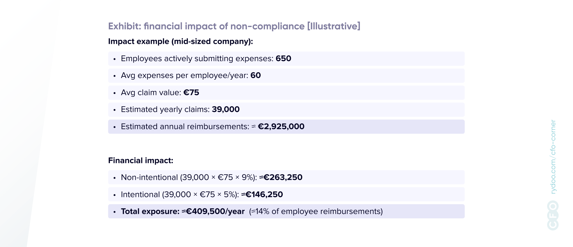The height and width of the screenshot is (247, 573).
Task: Click the Non-intentional formula text
Action: (189, 178)
